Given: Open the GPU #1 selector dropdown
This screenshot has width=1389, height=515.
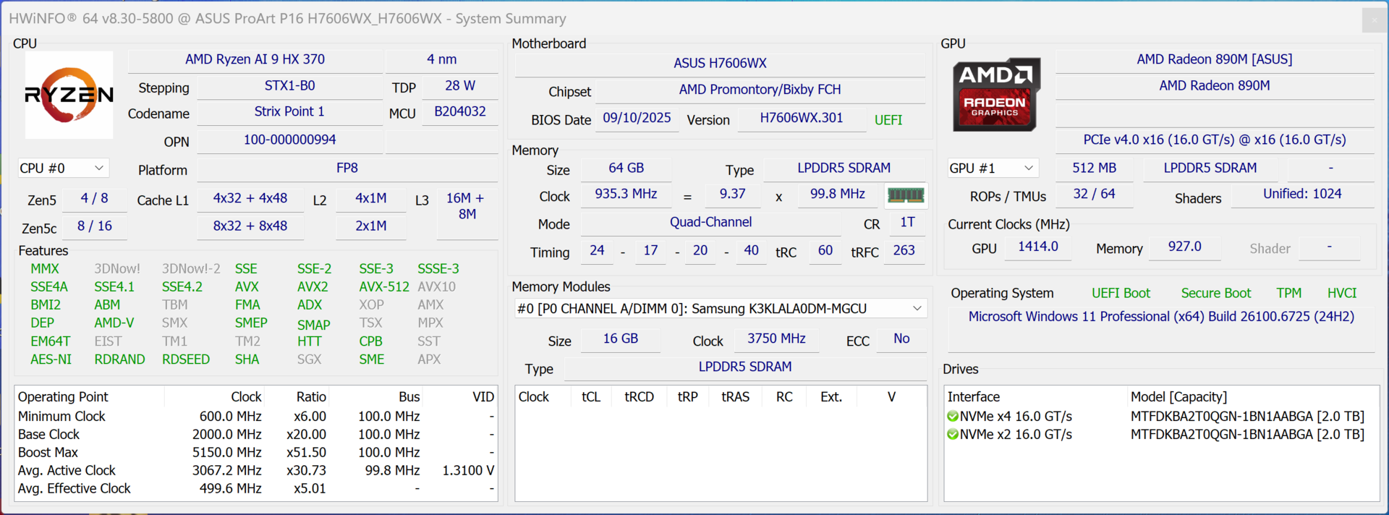Looking at the screenshot, I should [991, 169].
